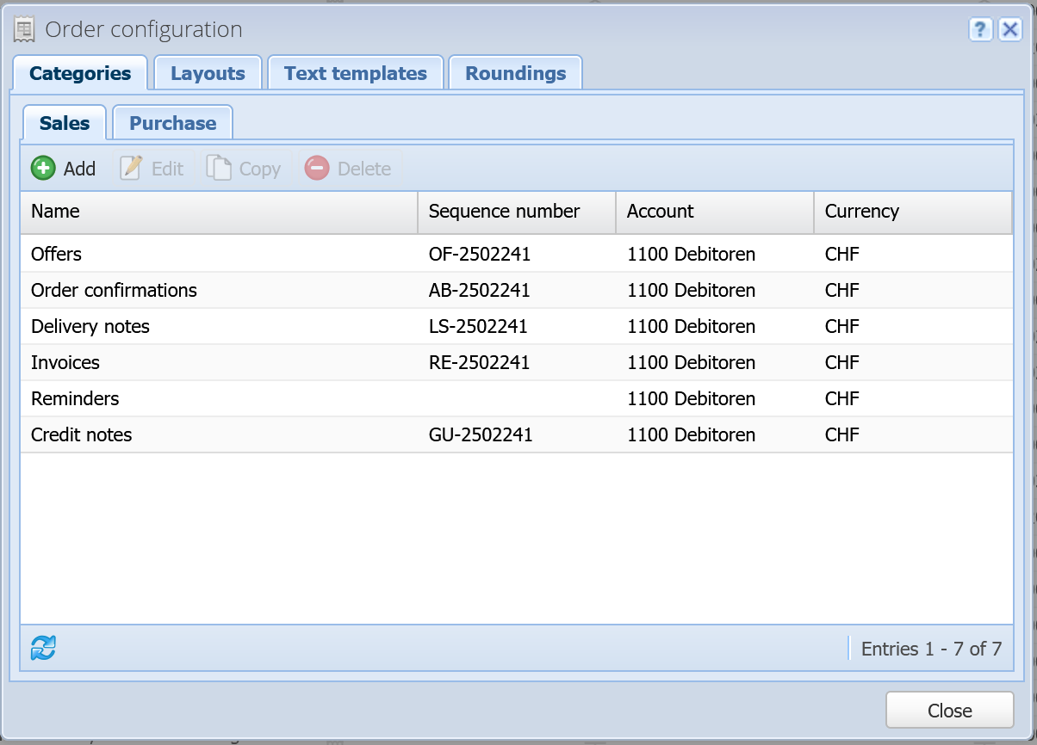Viewport: 1037px width, 745px height.
Task: Select the Purchase sub-tab
Action: click(173, 123)
